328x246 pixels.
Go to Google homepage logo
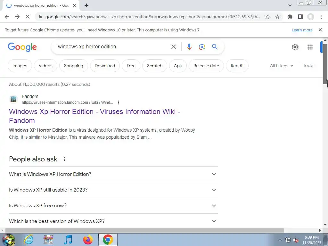[22, 47]
